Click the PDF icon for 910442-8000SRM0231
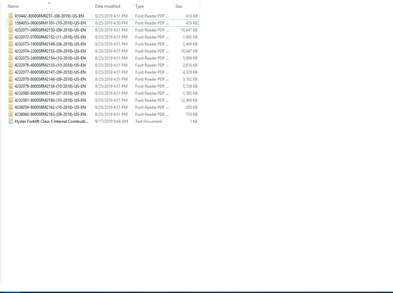 point(10,16)
